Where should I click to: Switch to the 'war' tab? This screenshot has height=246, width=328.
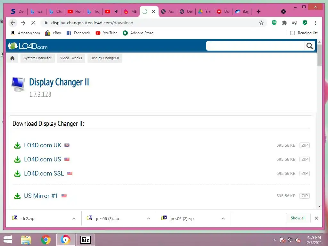point(37,12)
